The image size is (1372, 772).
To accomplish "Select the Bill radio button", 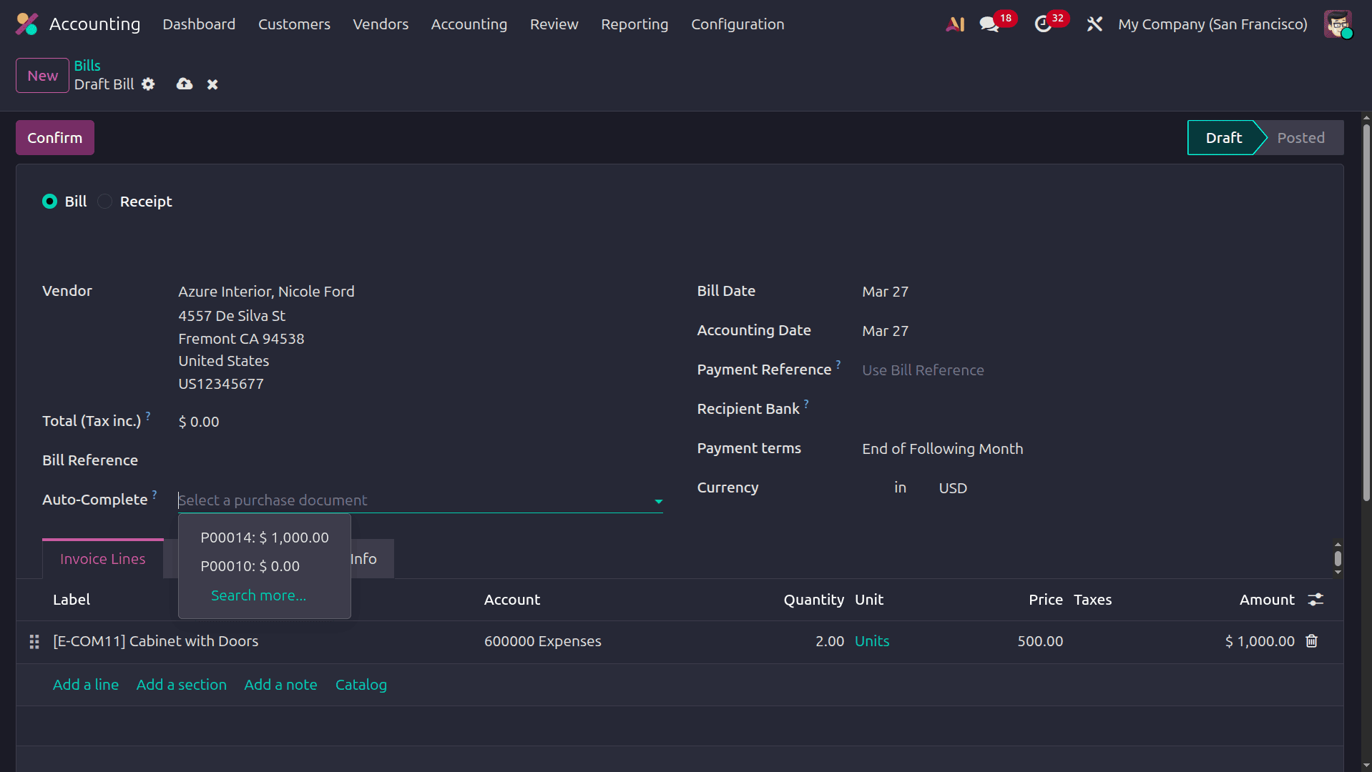I will click(x=49, y=201).
